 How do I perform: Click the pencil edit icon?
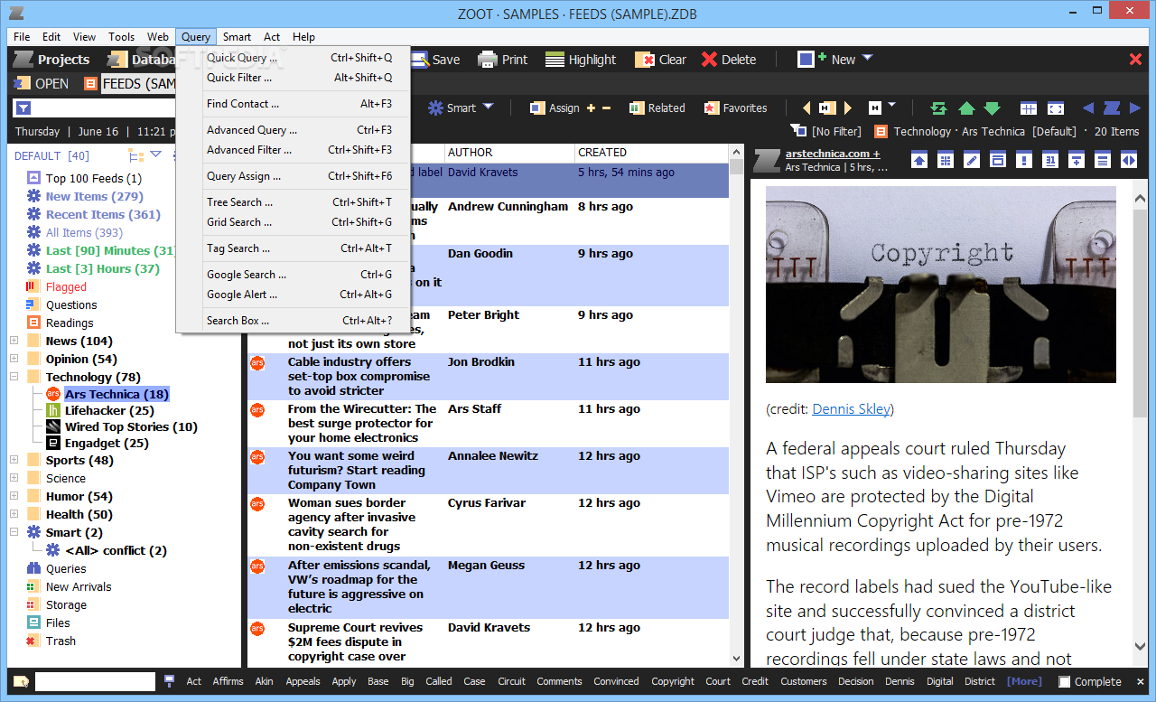point(972,160)
